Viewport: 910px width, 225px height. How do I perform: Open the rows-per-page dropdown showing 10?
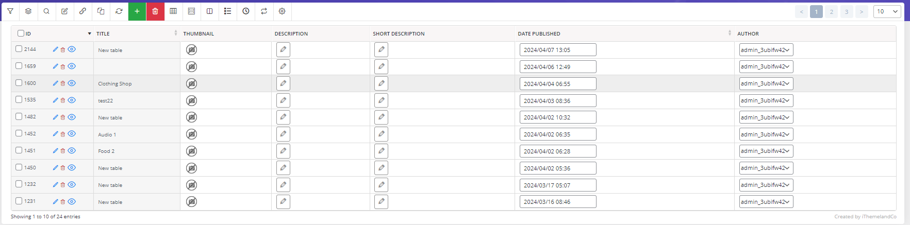(x=887, y=11)
